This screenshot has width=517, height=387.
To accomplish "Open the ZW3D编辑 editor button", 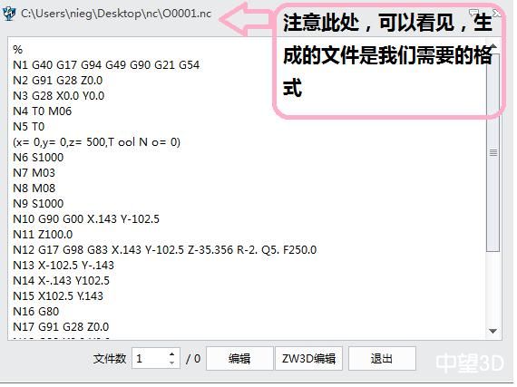I will 309,358.
